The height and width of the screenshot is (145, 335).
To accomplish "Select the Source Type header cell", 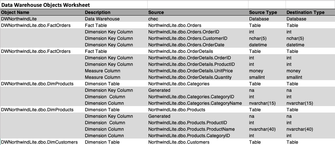I will click(263, 12).
